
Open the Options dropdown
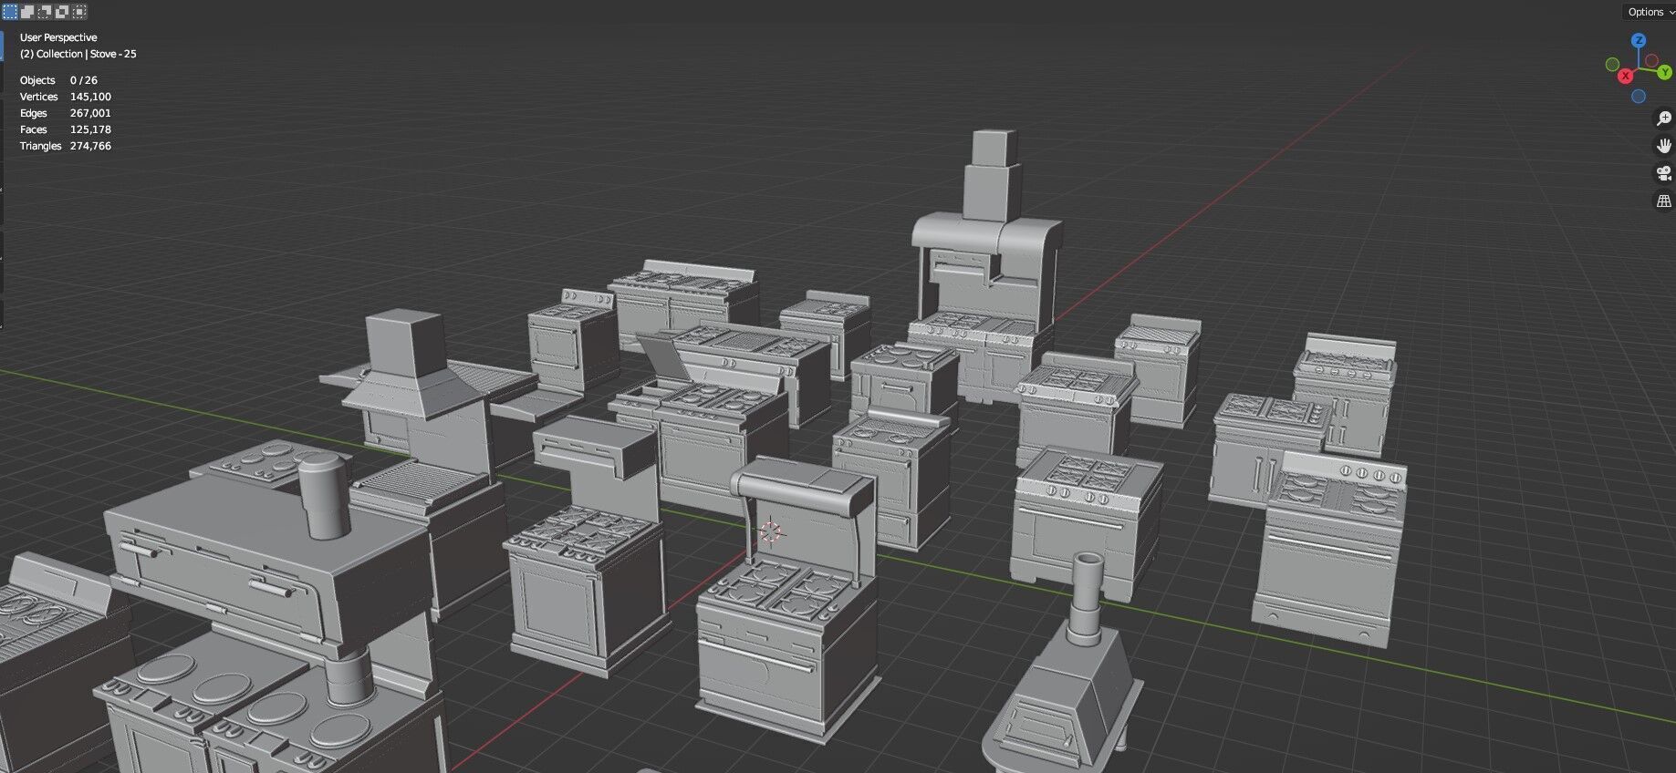point(1650,12)
